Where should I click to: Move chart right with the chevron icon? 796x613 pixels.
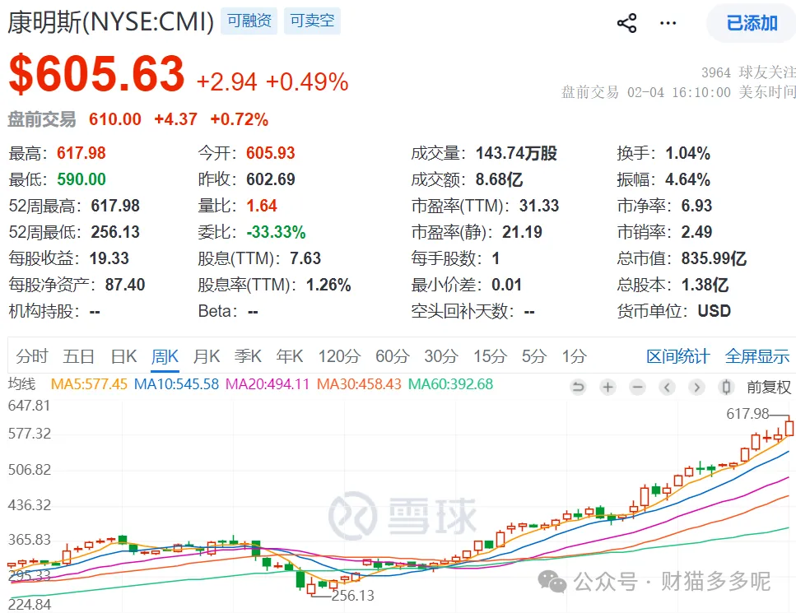(696, 388)
